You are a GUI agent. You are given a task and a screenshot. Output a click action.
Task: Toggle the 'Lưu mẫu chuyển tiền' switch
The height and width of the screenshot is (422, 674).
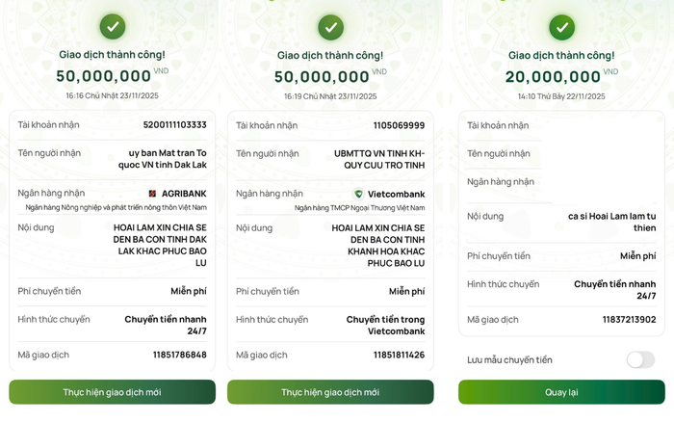coord(640,359)
